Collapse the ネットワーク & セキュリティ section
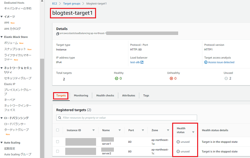The image size is (250, 158). pyautogui.click(x=1, y=68)
